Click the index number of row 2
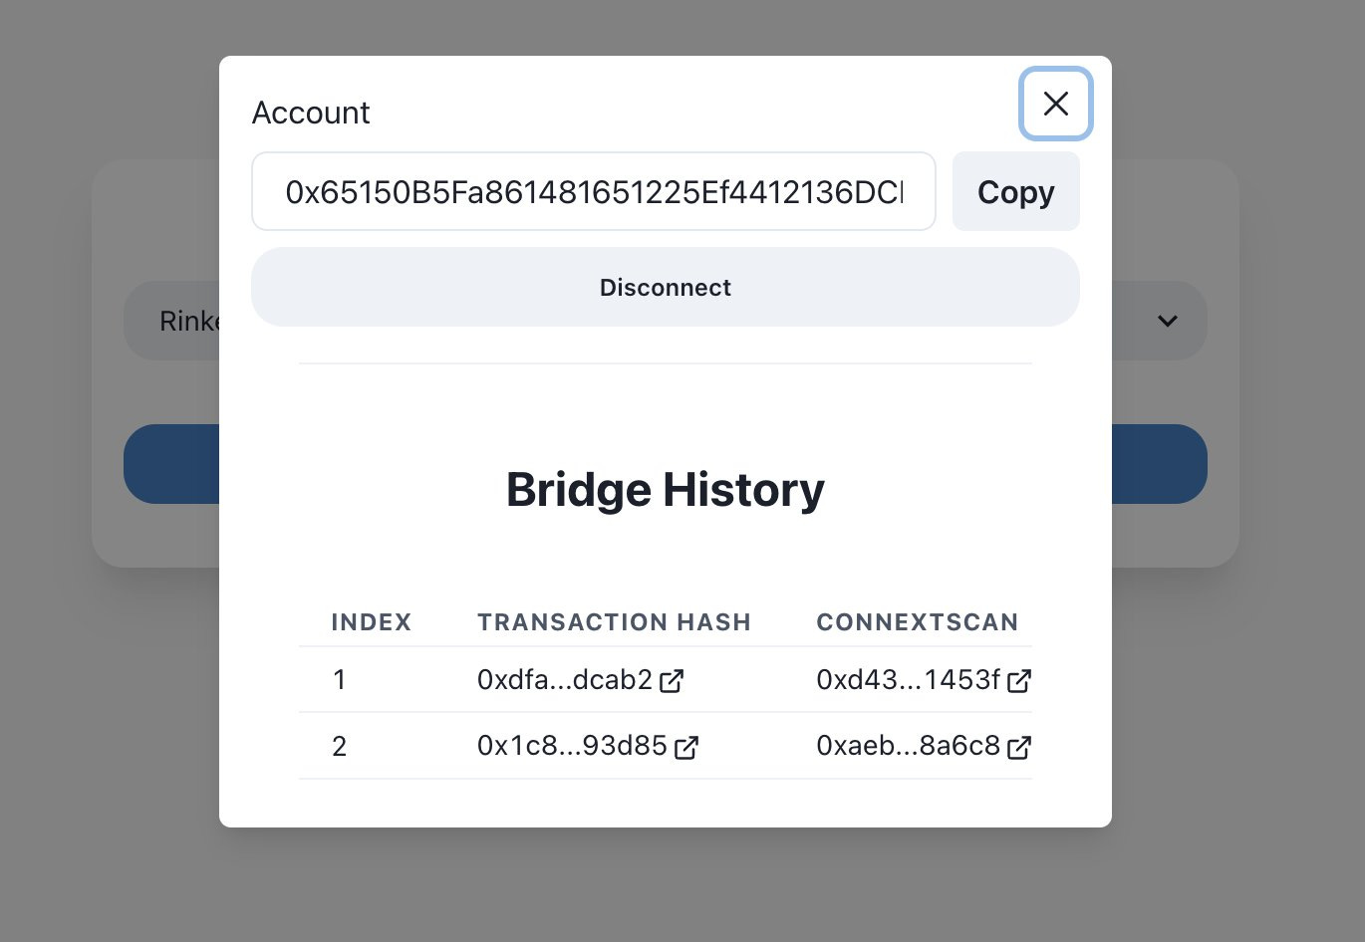Image resolution: width=1365 pixels, height=942 pixels. click(x=339, y=746)
